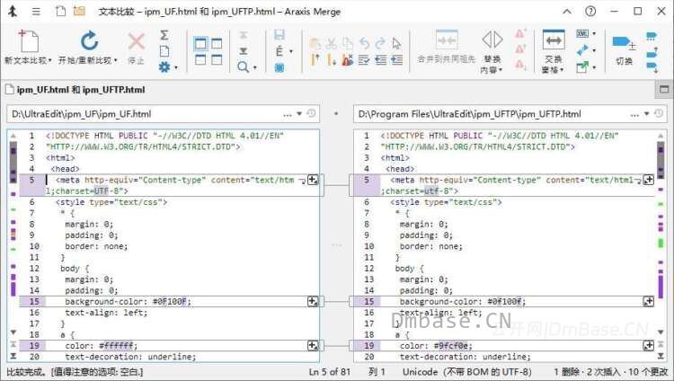Click the blue grid icon below É

coord(279,67)
